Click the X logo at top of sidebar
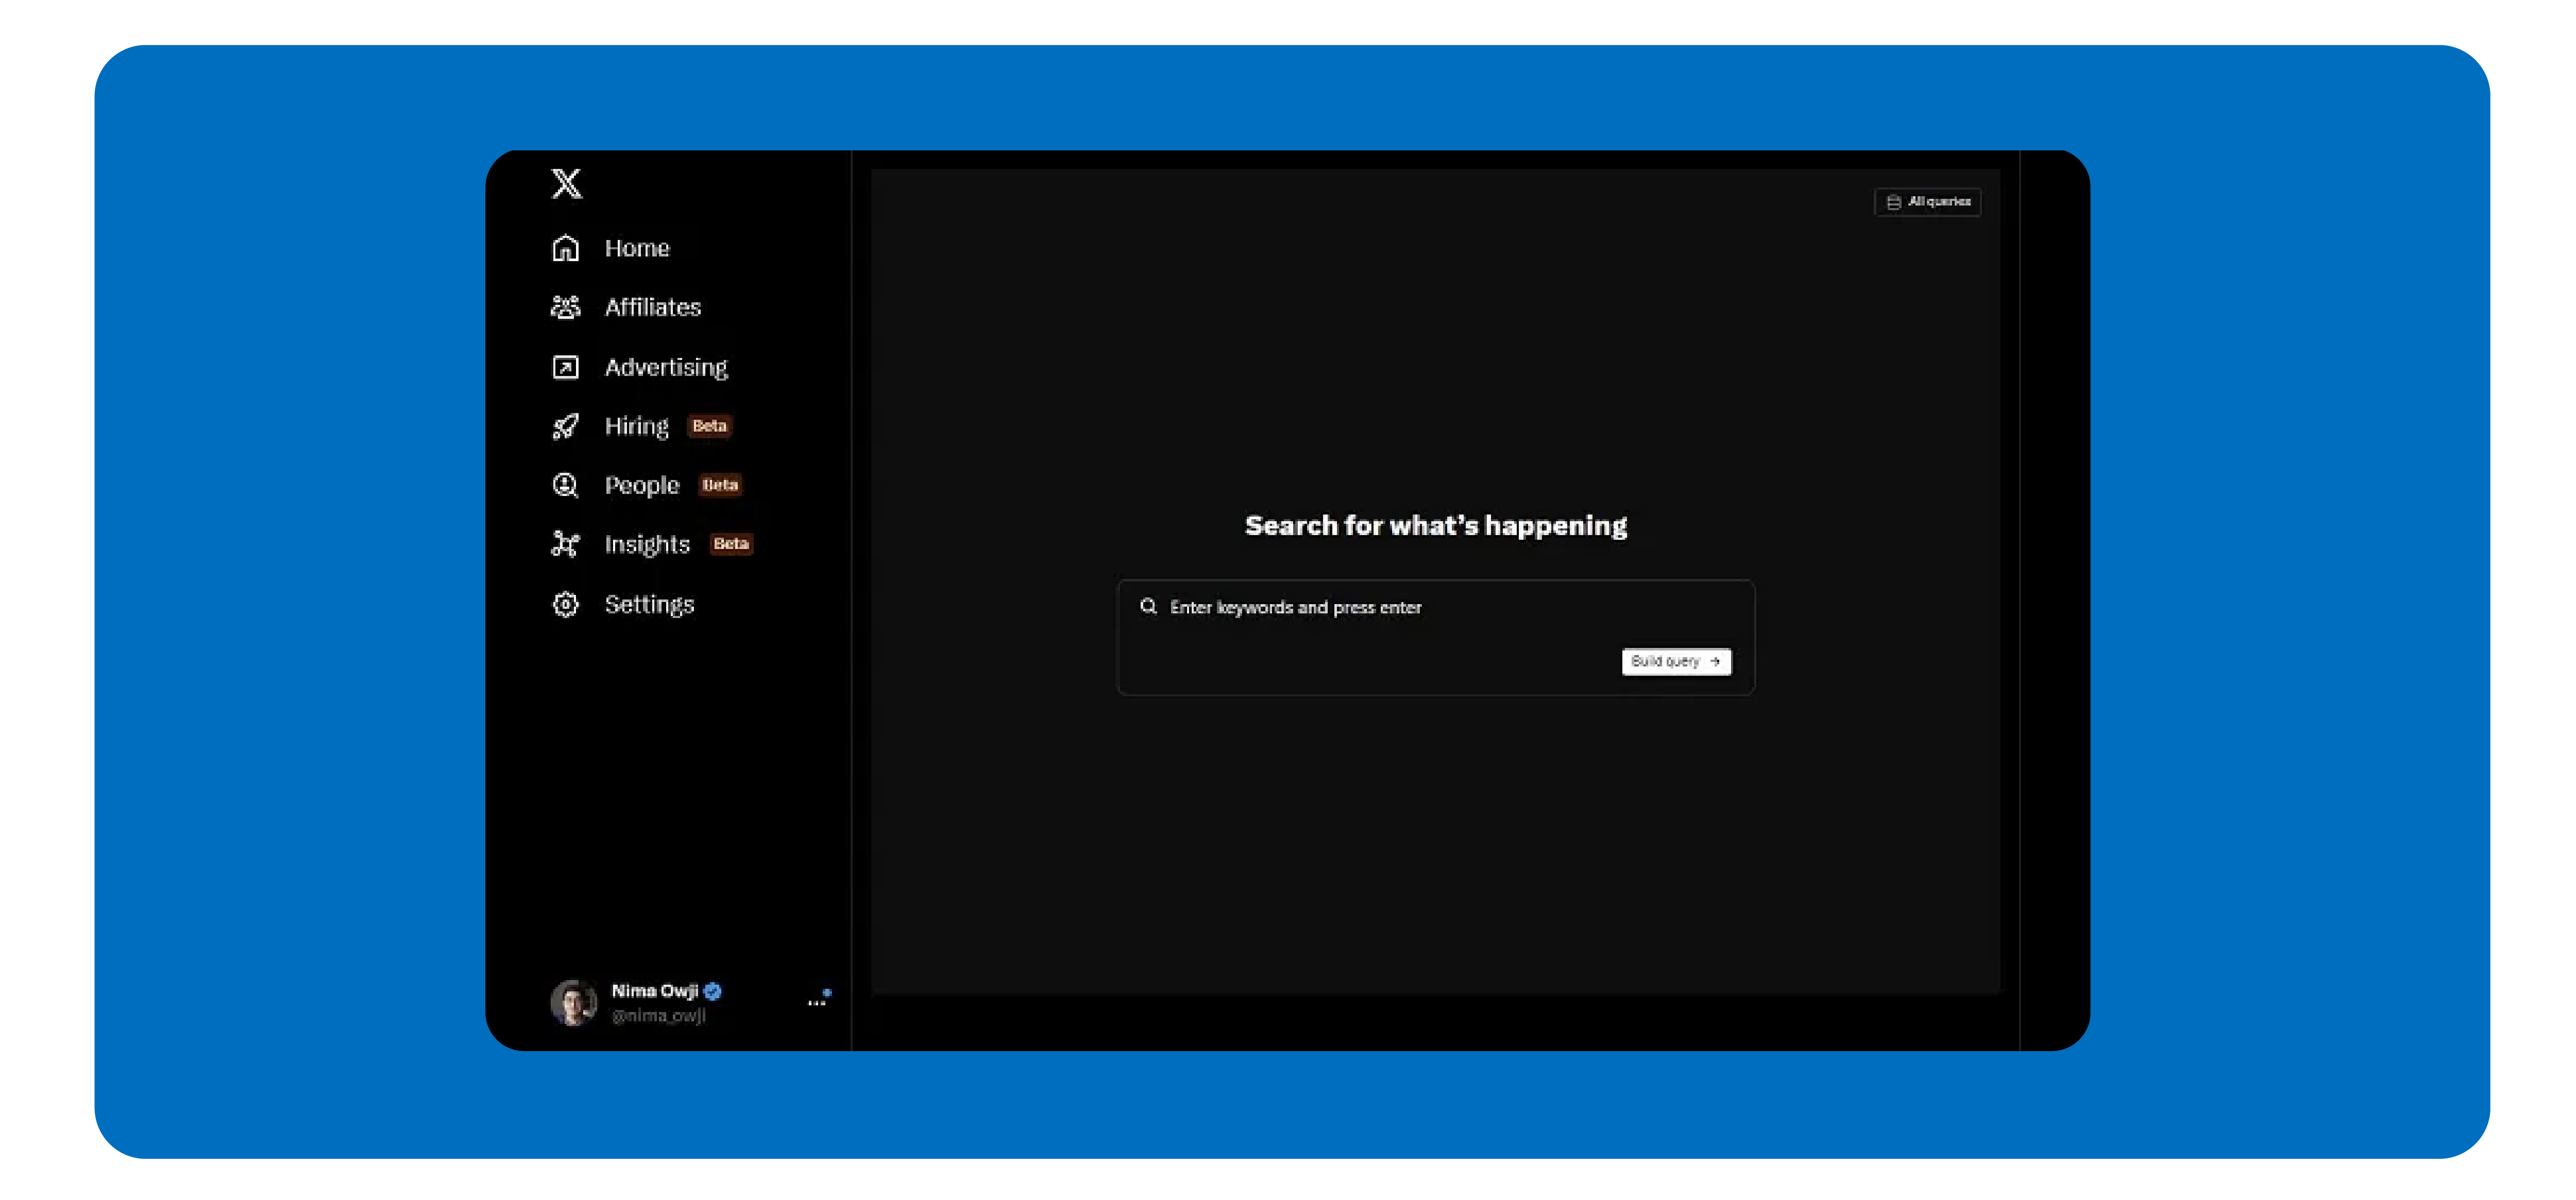 click(566, 183)
